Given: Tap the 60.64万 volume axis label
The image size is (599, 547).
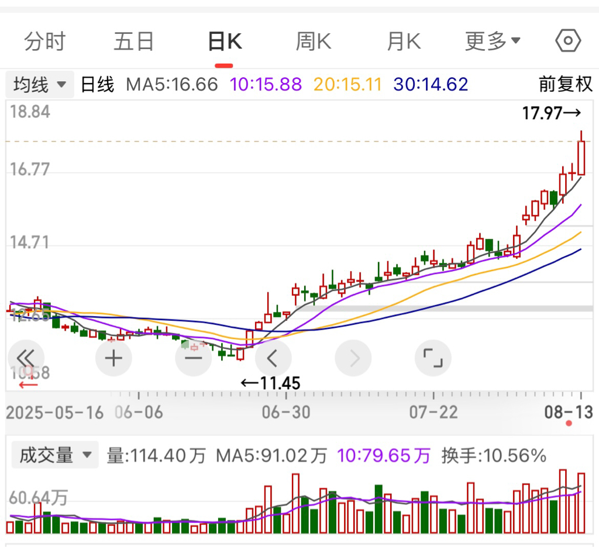Looking at the screenshot, I should 38,498.
